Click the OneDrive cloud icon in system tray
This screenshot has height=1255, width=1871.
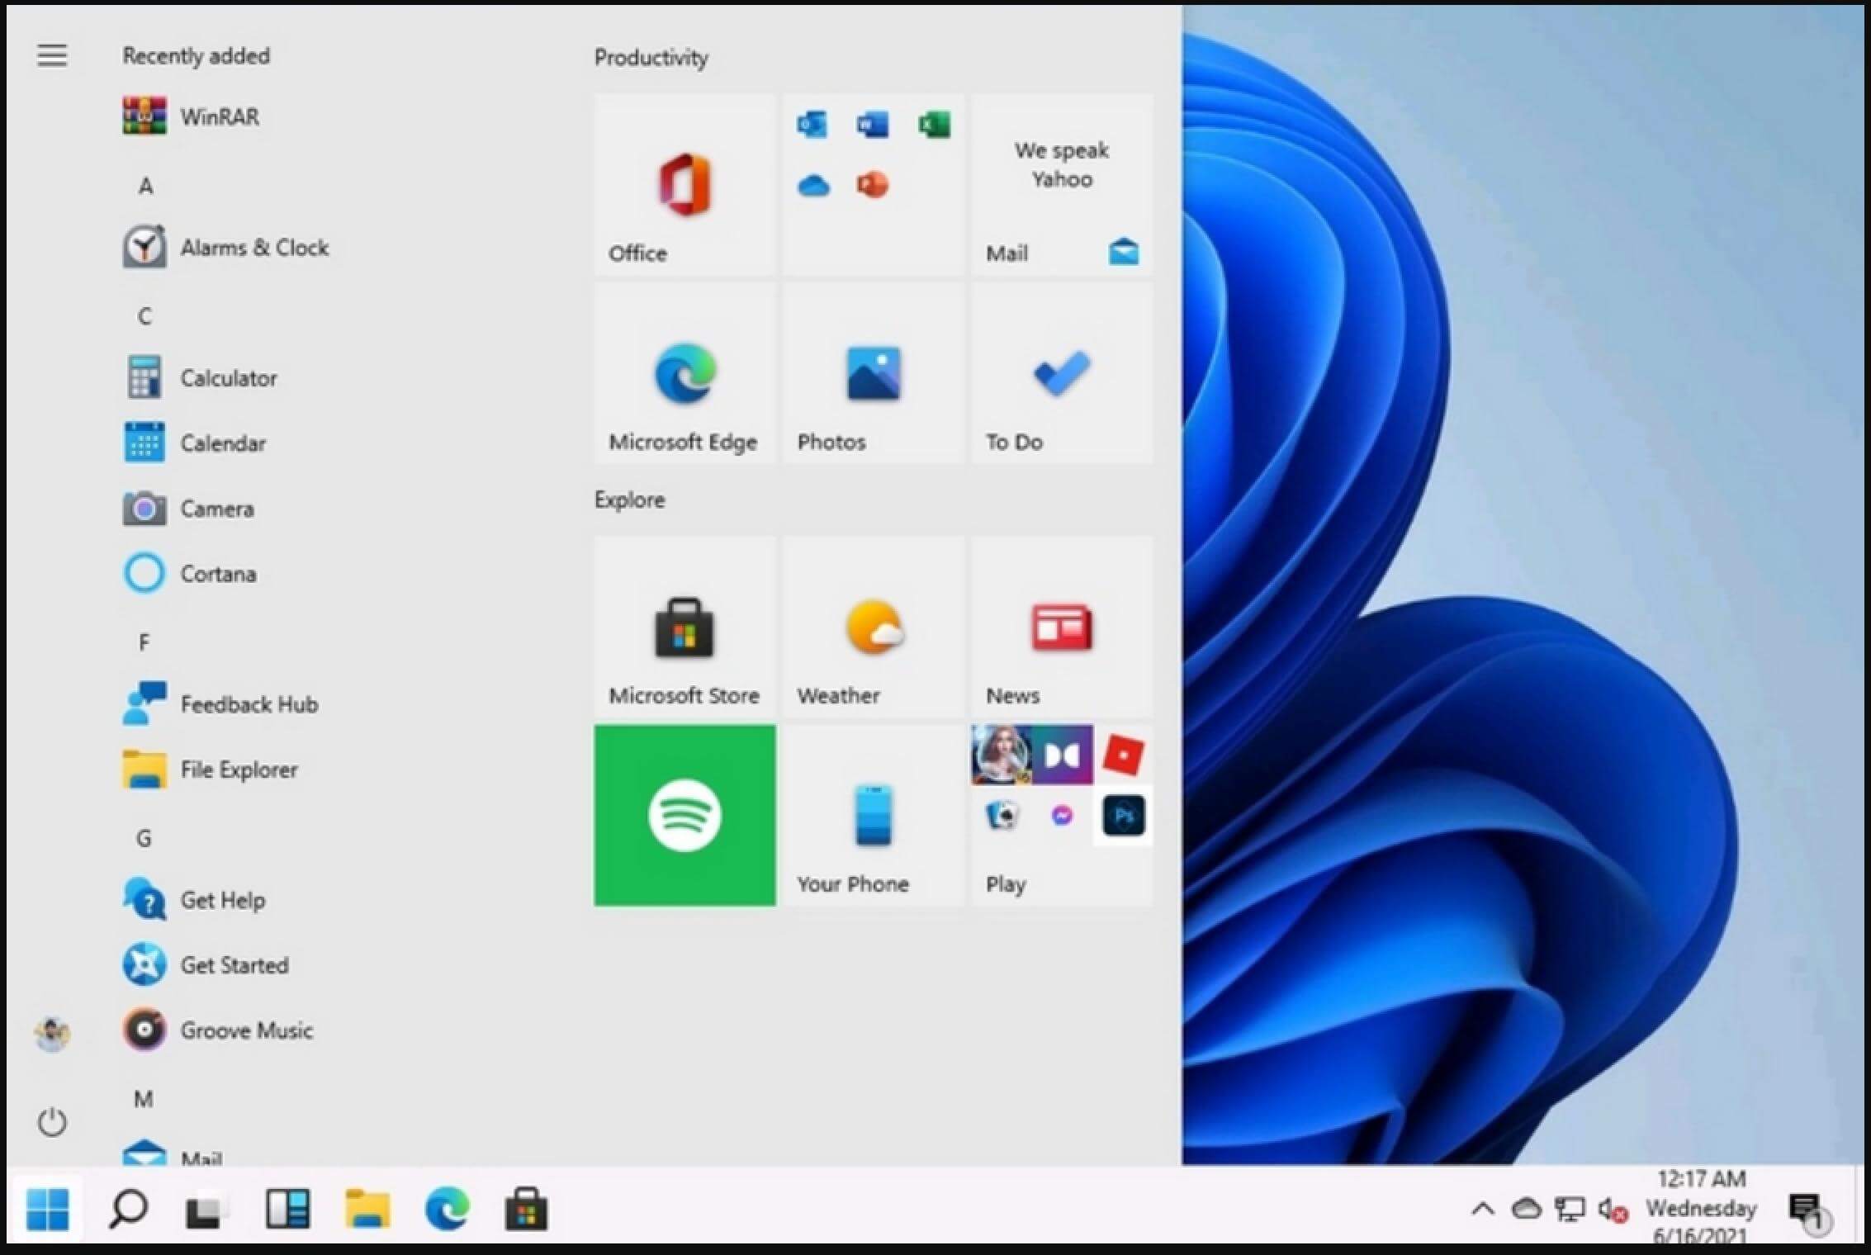(1527, 1209)
